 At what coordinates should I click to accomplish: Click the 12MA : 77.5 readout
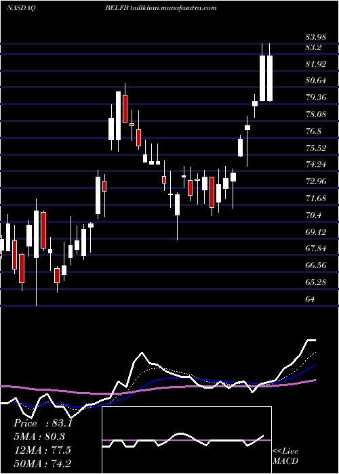click(x=42, y=450)
